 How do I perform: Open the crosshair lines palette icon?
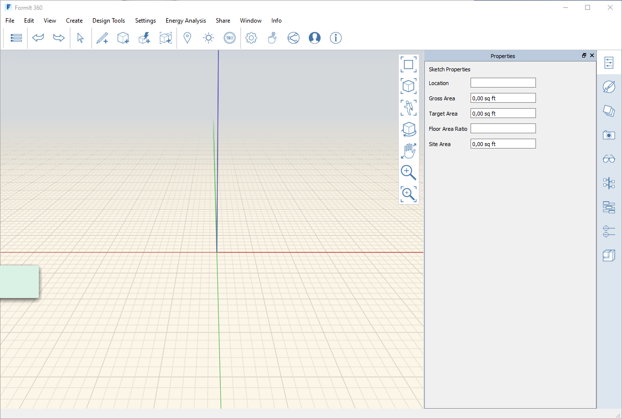pyautogui.click(x=609, y=231)
